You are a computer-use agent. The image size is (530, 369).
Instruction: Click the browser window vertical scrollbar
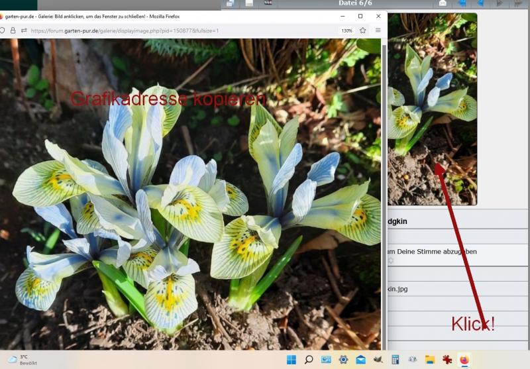pyautogui.click(x=384, y=199)
